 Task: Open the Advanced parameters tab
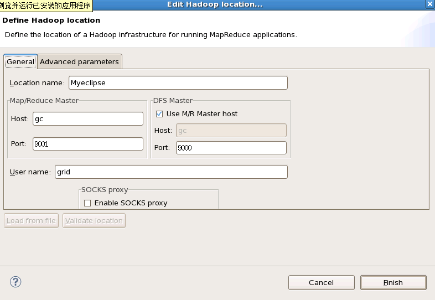[79, 62]
